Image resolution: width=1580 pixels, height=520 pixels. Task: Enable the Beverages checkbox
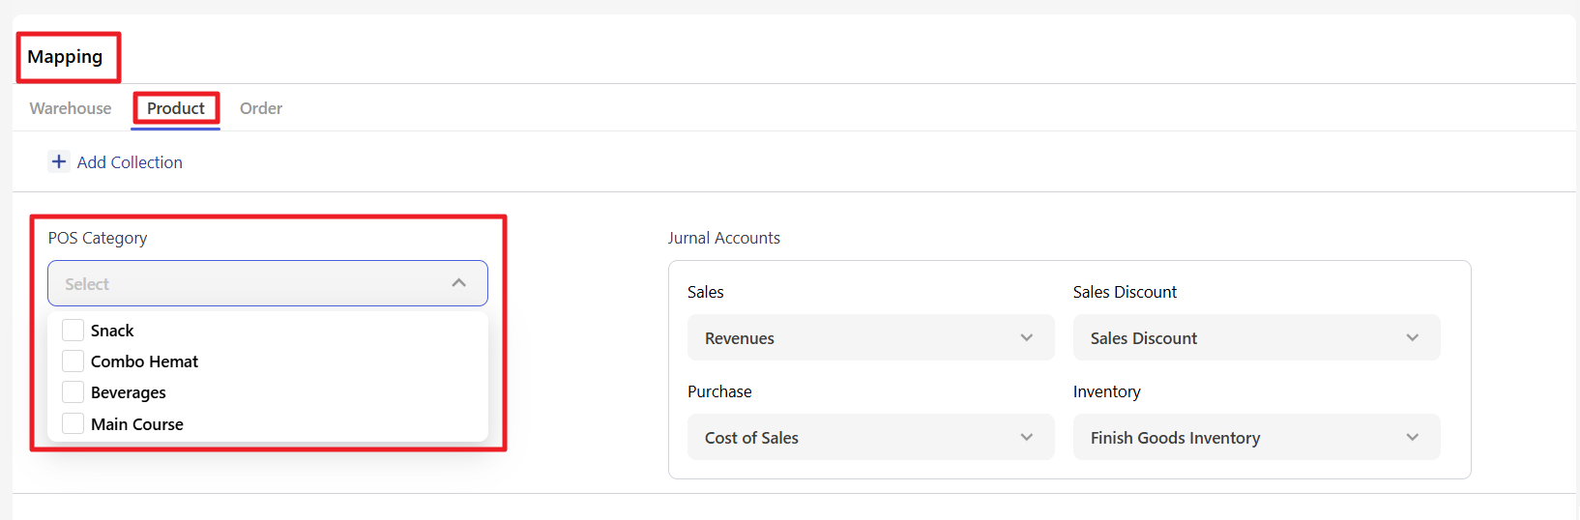[73, 392]
